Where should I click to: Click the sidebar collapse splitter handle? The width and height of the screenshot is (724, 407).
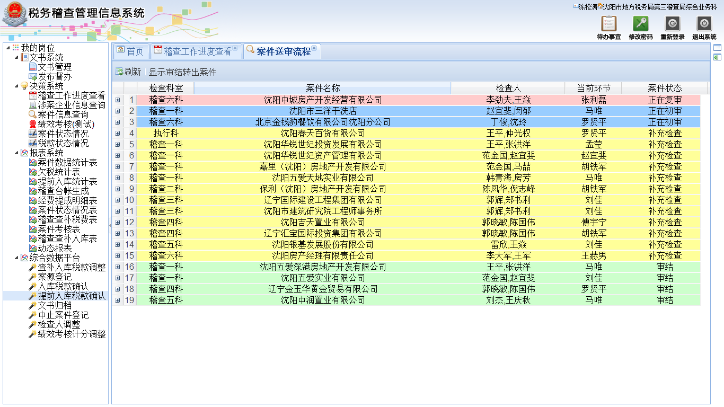(110, 226)
